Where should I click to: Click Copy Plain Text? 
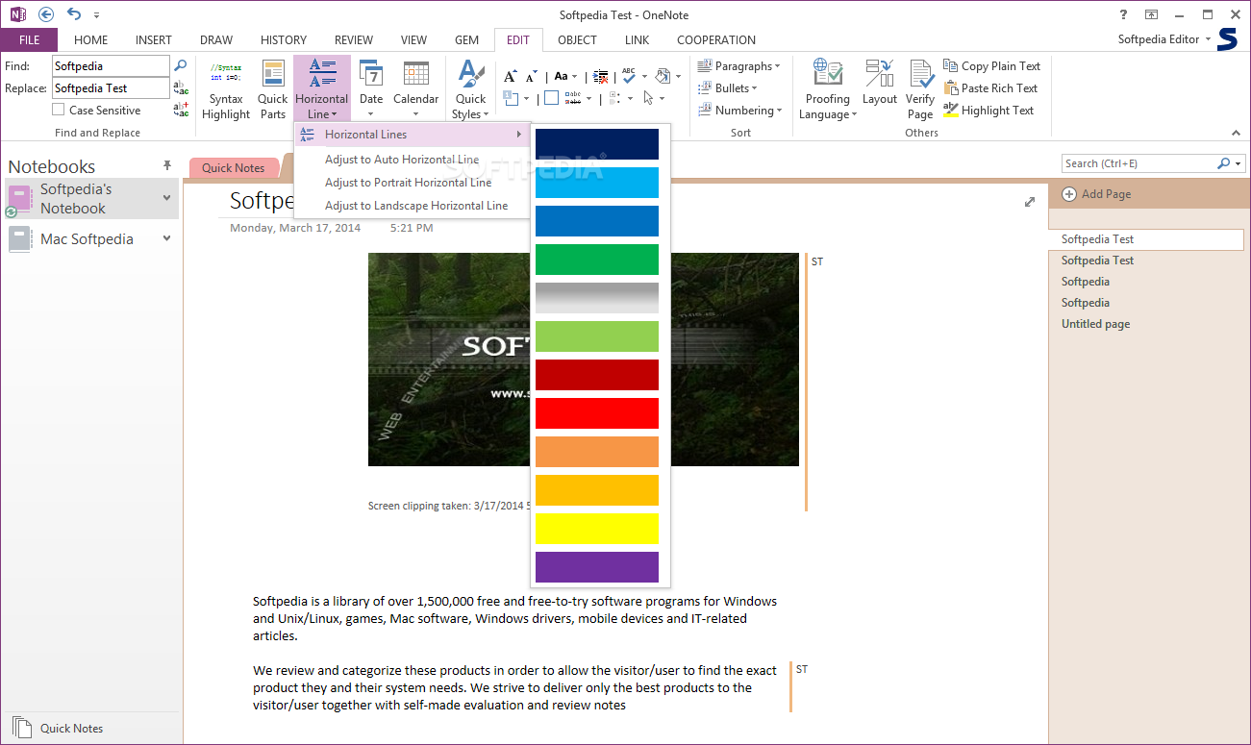pos(992,66)
